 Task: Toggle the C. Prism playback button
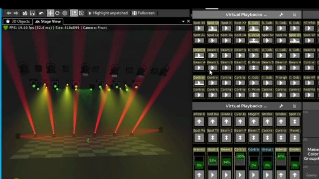(x=254, y=95)
